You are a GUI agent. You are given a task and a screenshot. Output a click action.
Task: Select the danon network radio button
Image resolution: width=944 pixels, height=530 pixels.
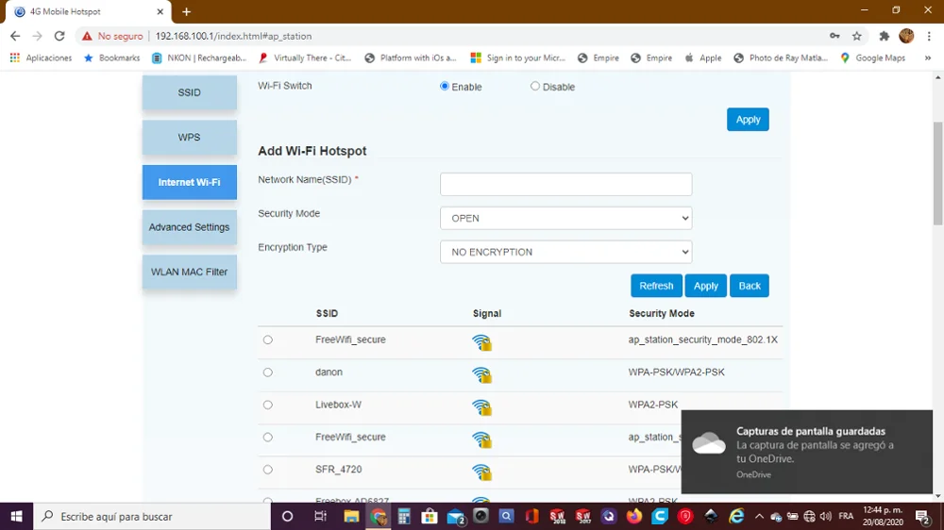point(268,373)
